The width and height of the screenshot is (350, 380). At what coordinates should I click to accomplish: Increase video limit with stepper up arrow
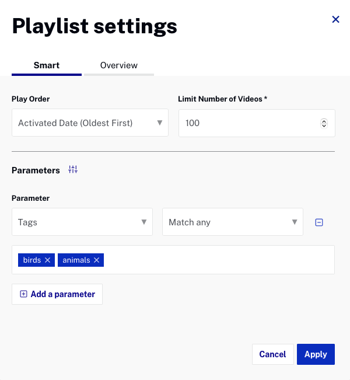(324, 121)
